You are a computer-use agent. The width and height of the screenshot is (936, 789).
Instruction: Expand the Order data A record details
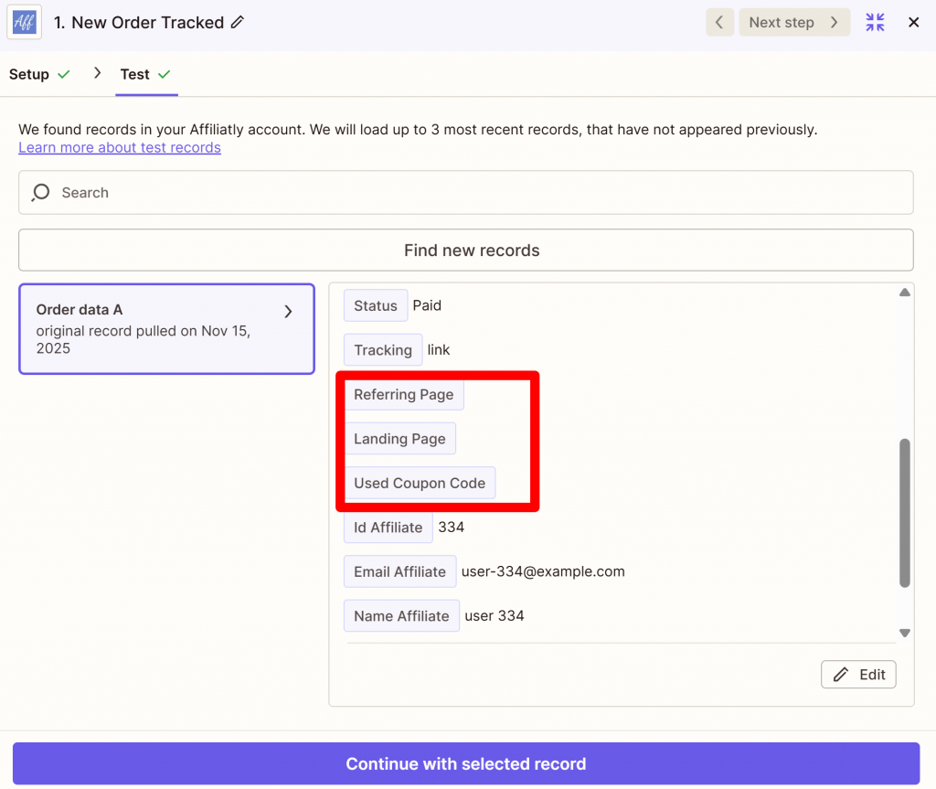coord(289,311)
